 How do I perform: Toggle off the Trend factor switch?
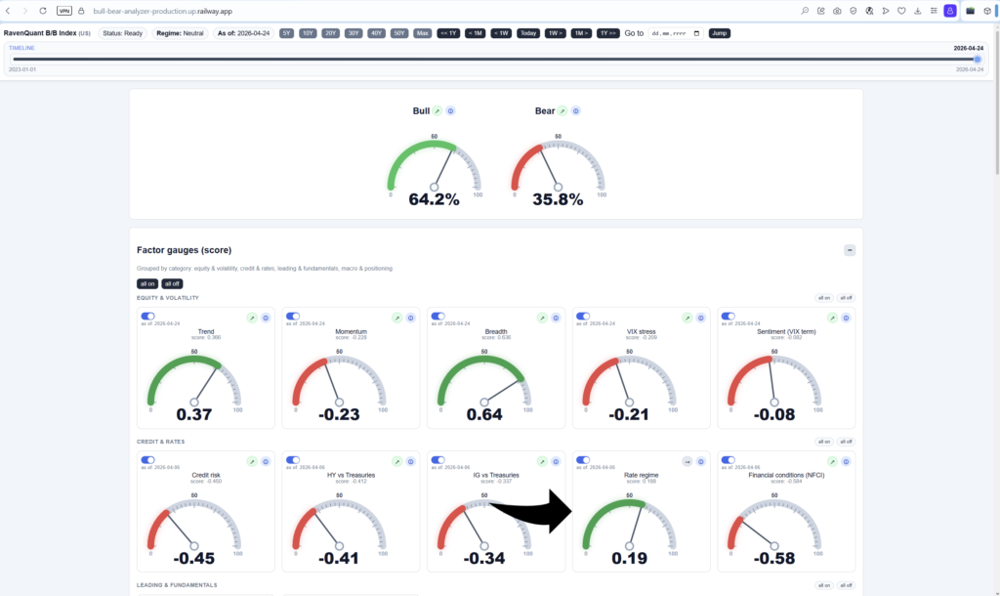coord(147,317)
